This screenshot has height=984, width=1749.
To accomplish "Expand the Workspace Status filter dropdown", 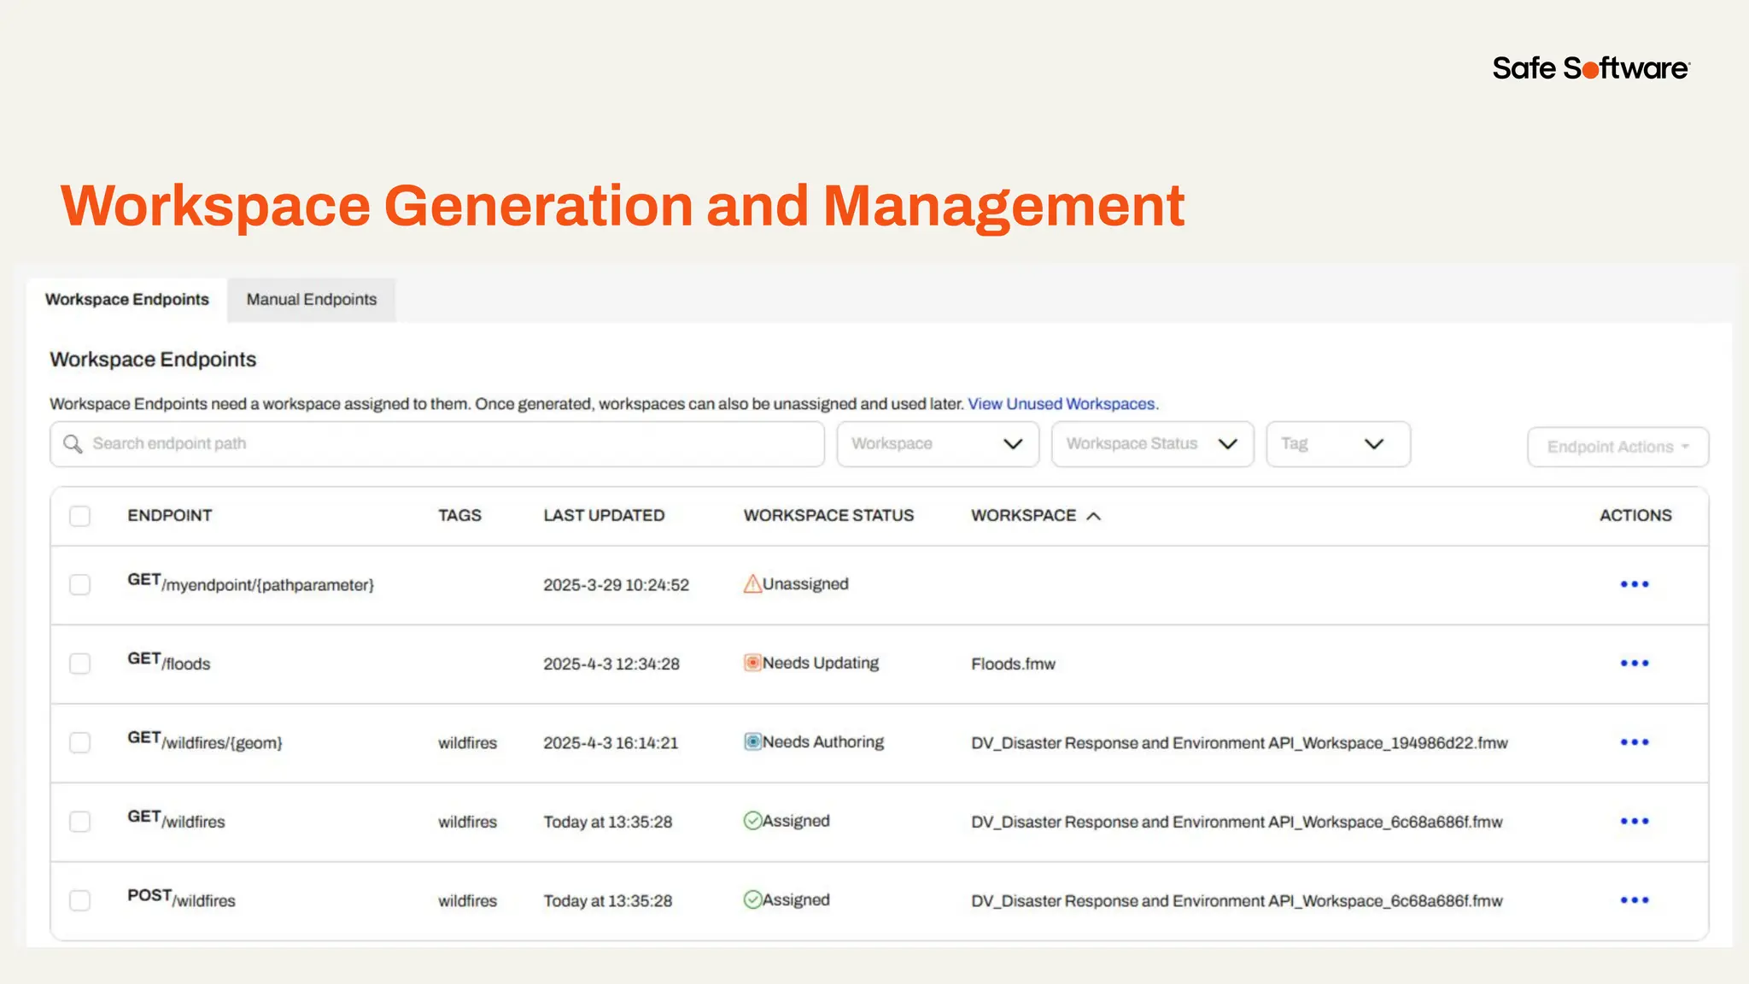I will point(1152,444).
